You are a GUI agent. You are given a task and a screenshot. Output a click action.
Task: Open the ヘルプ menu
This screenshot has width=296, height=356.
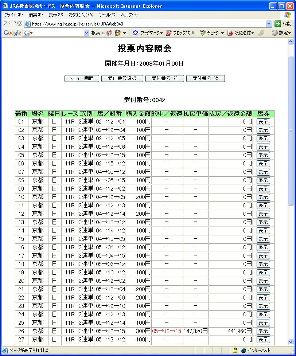pos(129,15)
